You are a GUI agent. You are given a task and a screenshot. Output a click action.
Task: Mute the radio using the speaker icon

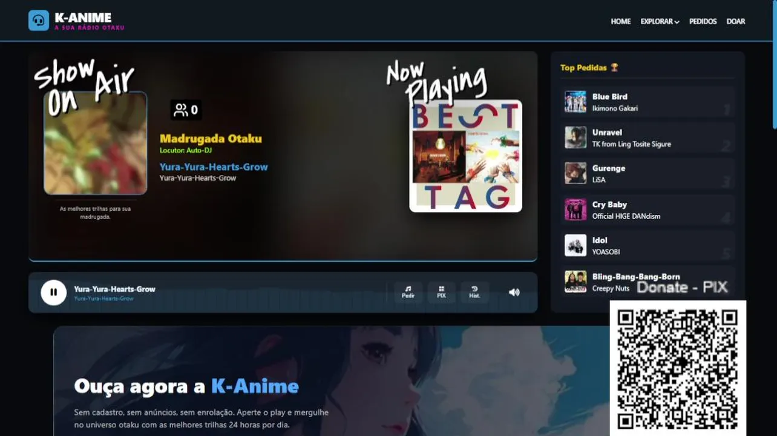tap(514, 292)
